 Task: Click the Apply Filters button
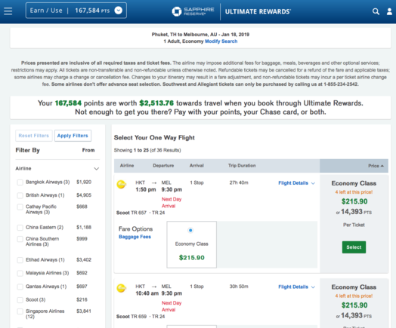click(73, 136)
